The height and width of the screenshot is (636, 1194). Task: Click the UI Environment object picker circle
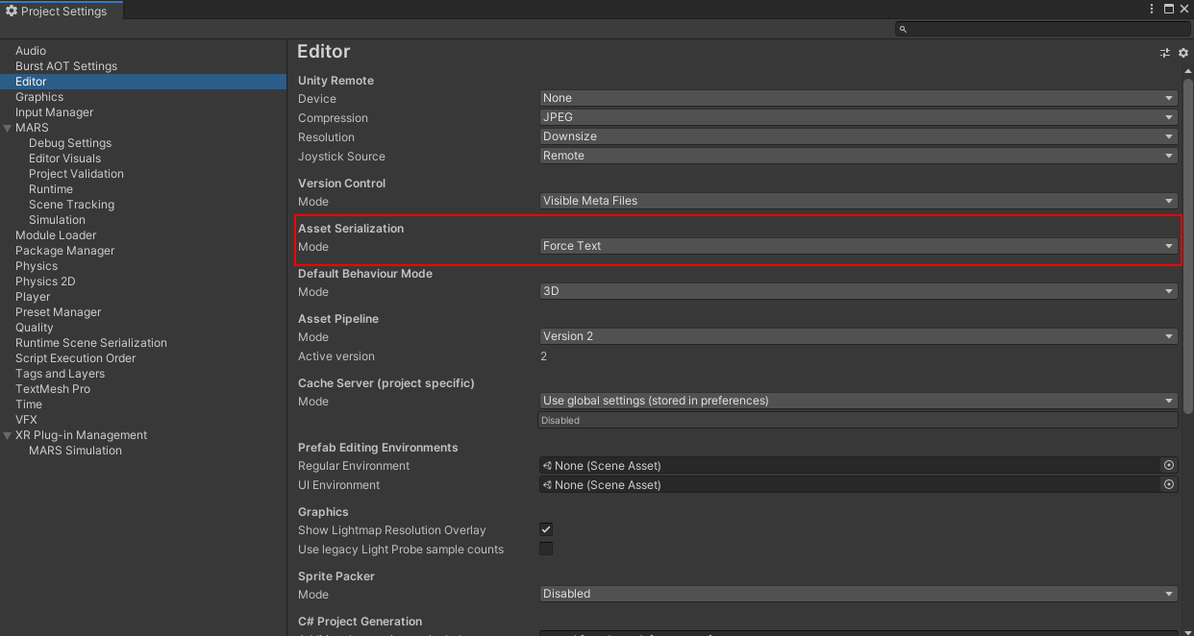[x=1169, y=484]
